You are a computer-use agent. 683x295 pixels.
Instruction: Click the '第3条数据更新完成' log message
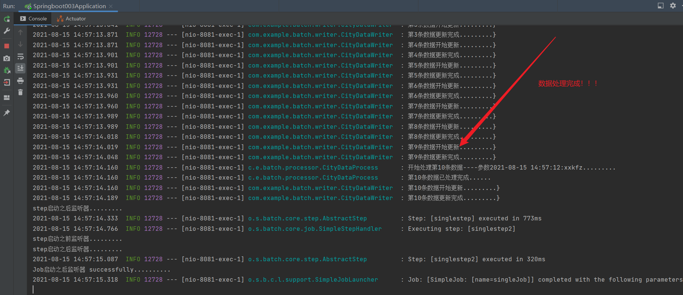[452, 35]
